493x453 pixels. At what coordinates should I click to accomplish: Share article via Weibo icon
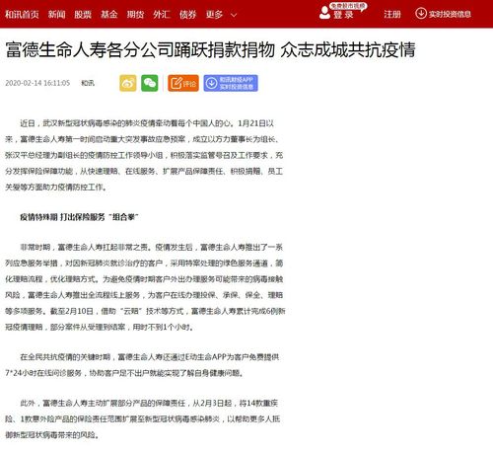click(x=128, y=83)
